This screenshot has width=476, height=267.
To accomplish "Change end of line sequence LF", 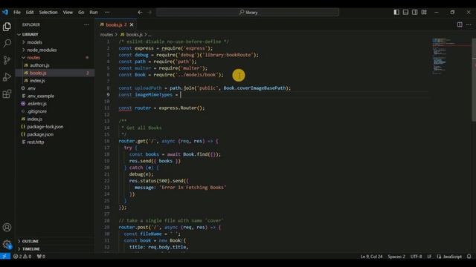I will pyautogui.click(x=429, y=257).
